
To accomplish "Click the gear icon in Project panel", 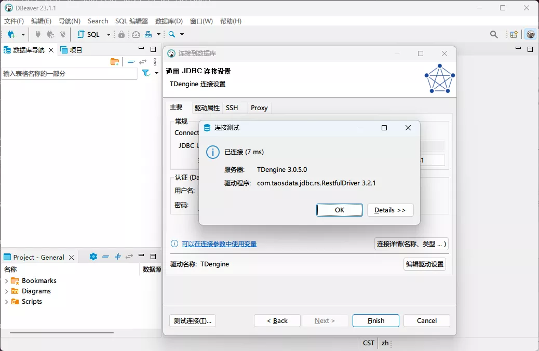I will (93, 256).
